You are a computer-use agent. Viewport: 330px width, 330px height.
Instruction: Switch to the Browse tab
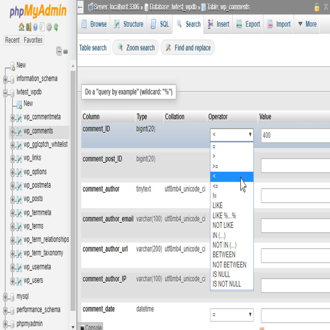(x=94, y=24)
